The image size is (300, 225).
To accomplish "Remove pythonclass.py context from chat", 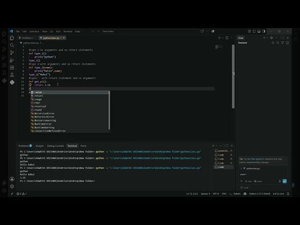I will tap(241, 168).
